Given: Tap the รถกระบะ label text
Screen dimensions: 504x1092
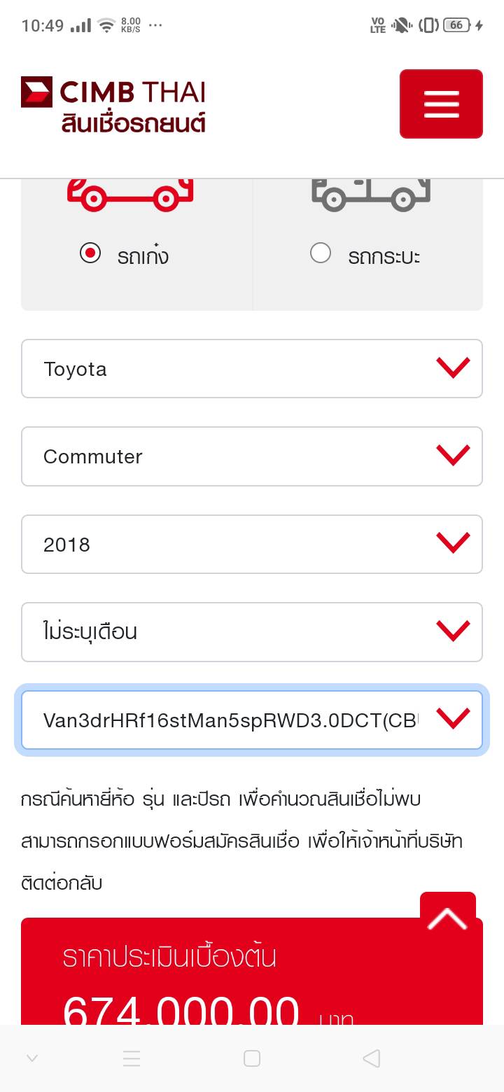Looking at the screenshot, I should (x=384, y=256).
